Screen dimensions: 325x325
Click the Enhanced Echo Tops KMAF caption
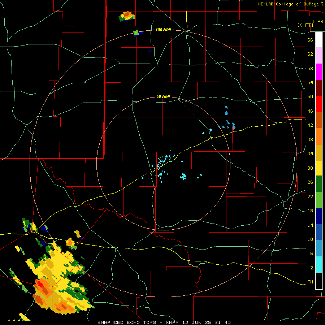[164, 322]
